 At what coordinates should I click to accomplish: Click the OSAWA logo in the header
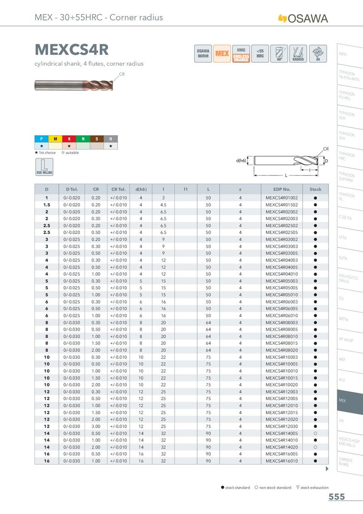pos(303,18)
